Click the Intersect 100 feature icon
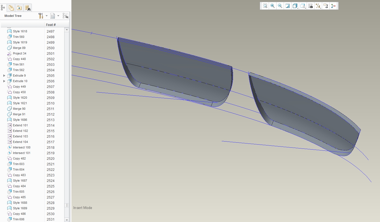 pyautogui.click(x=9, y=147)
